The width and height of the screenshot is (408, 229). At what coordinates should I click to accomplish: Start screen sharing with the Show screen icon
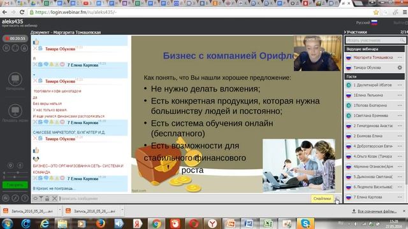pyautogui.click(x=15, y=113)
